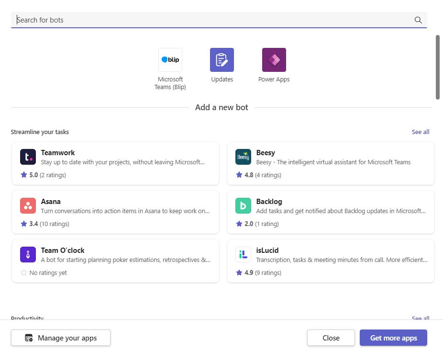Image resolution: width=443 pixels, height=352 pixels.
Task: Open the Backlog app title
Action: click(x=269, y=202)
